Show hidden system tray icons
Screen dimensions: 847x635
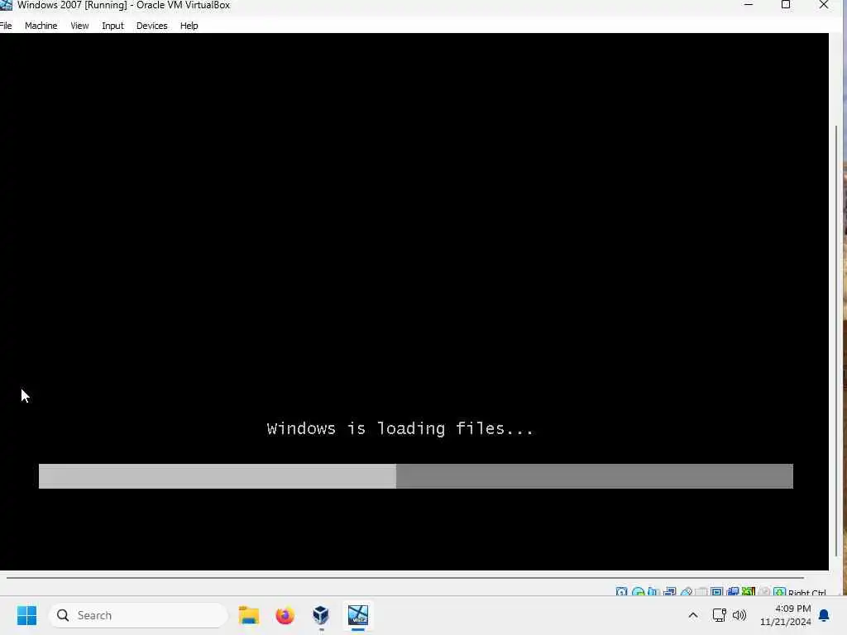pos(693,615)
